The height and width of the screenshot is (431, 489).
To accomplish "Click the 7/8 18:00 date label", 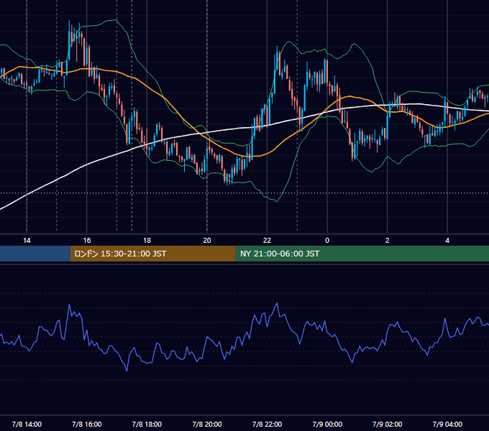I will point(147,424).
